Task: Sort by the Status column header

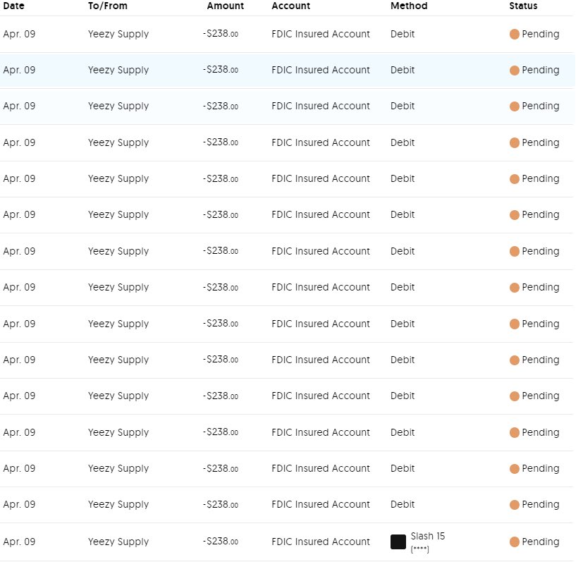Action: click(523, 6)
